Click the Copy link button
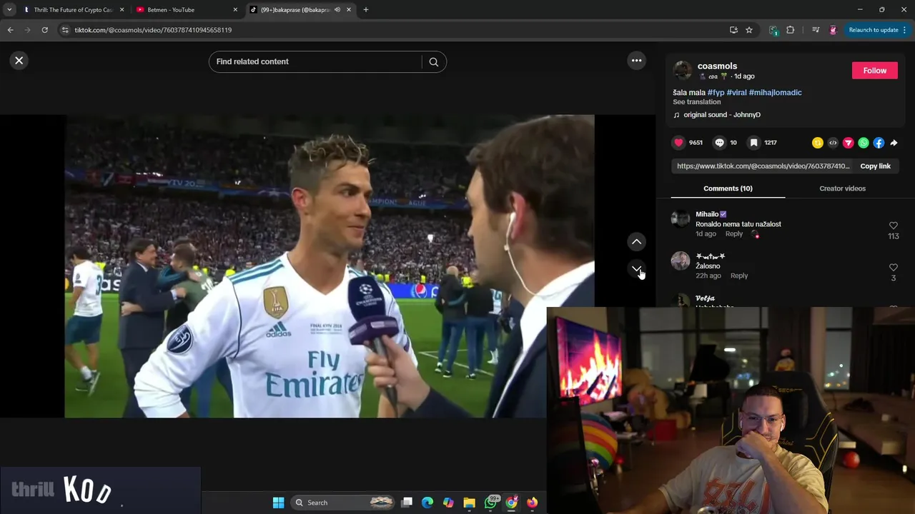The image size is (915, 514). pyautogui.click(x=875, y=166)
